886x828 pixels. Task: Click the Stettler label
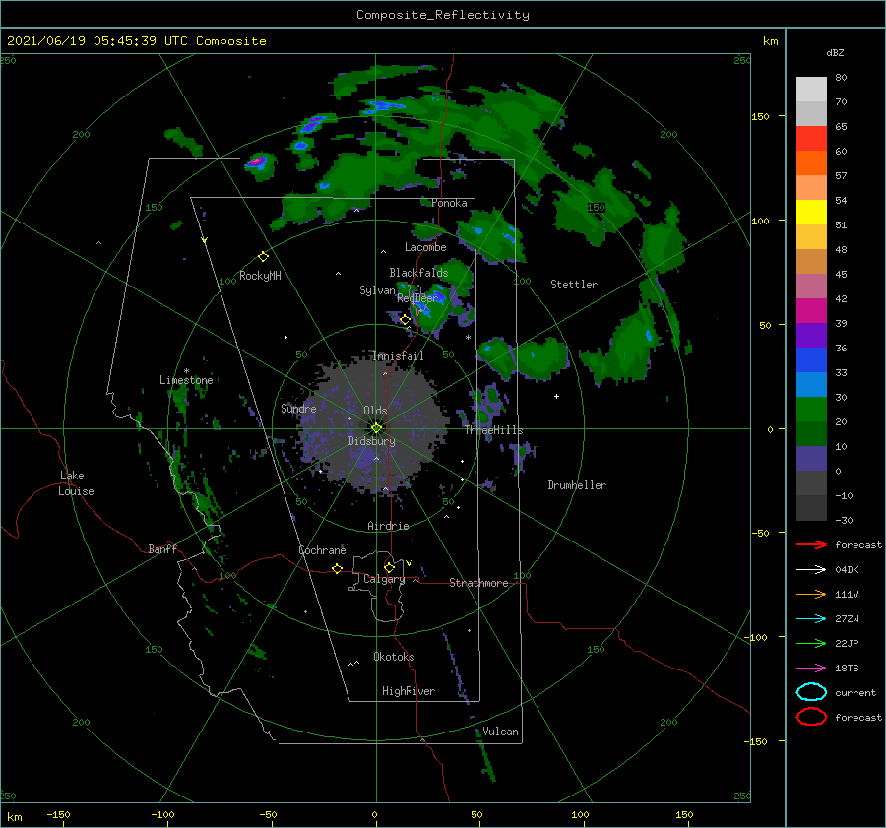574,285
